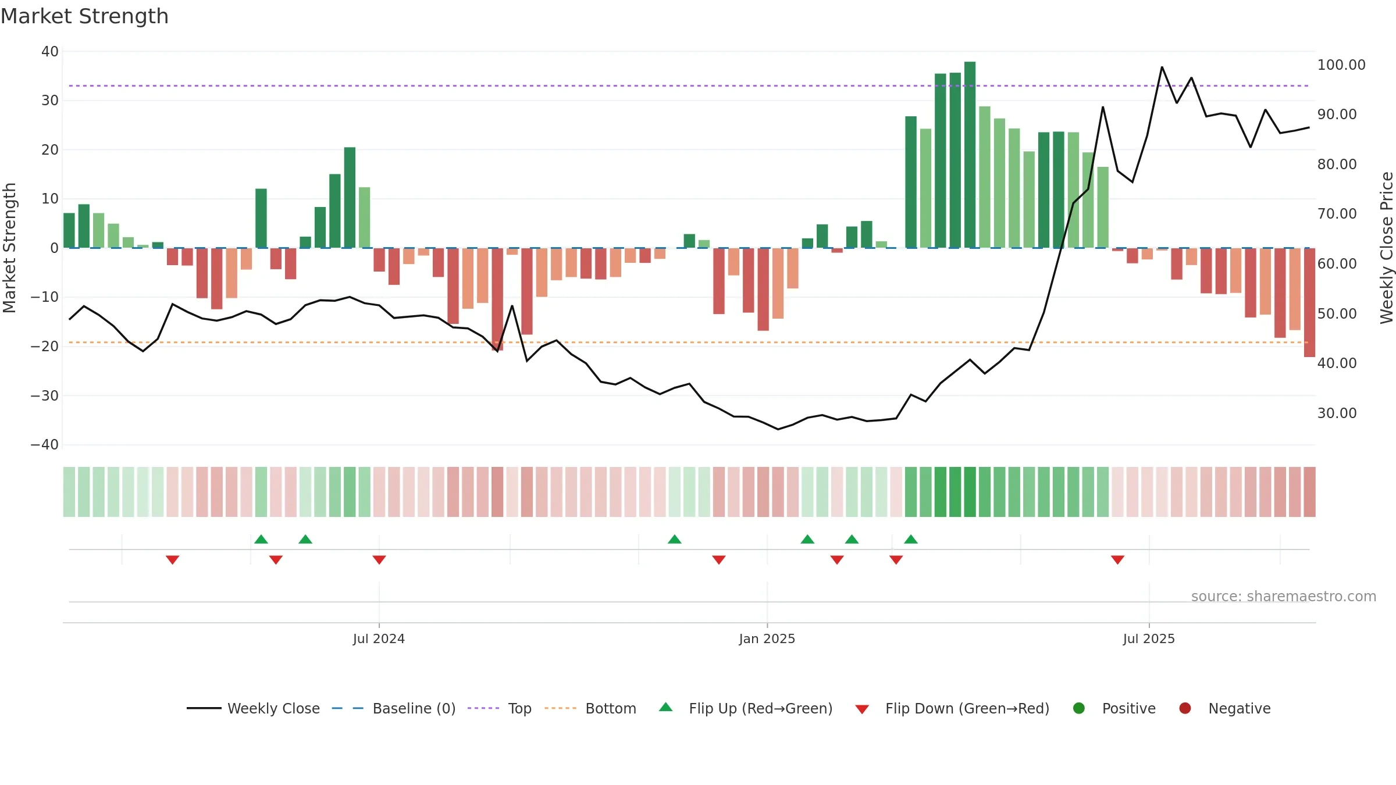1396x785 pixels.
Task: Click the 40 strength axis label
Action: 50,51
